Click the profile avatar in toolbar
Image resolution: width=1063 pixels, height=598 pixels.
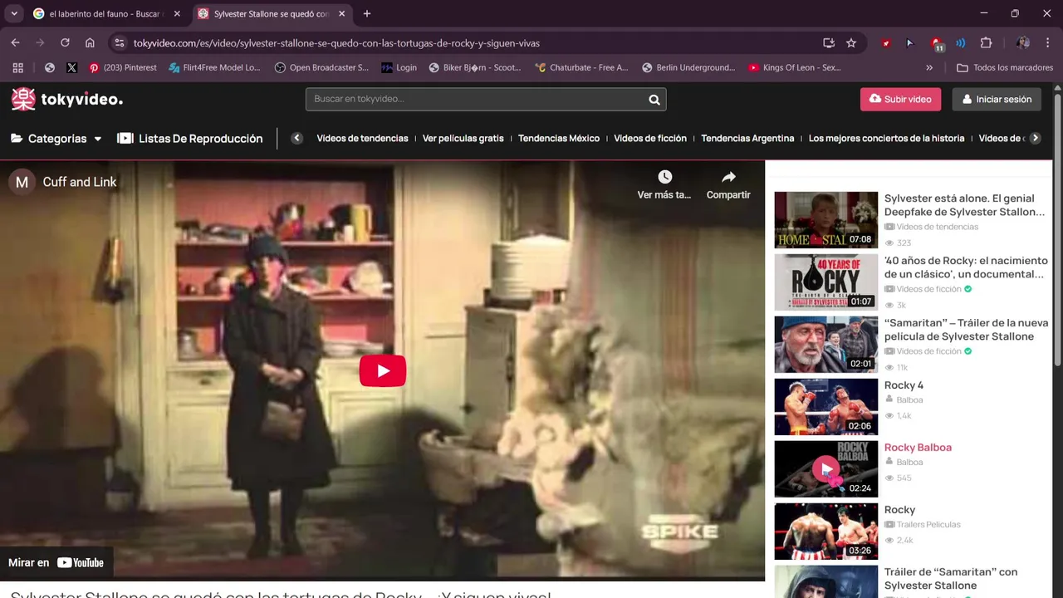[1023, 43]
